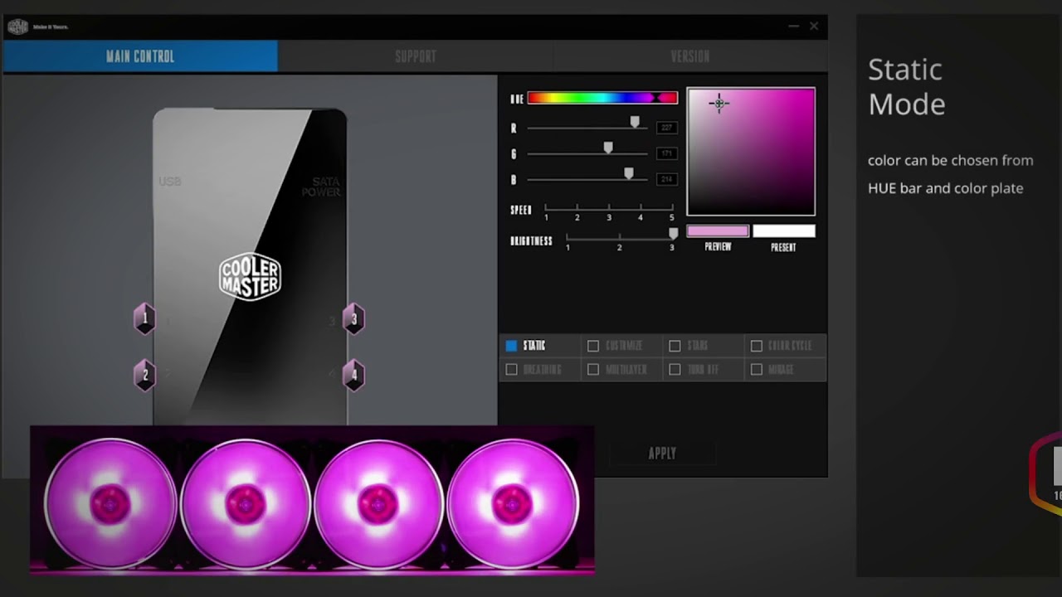
Task: Enable Customize lighting mode
Action: [x=593, y=346]
